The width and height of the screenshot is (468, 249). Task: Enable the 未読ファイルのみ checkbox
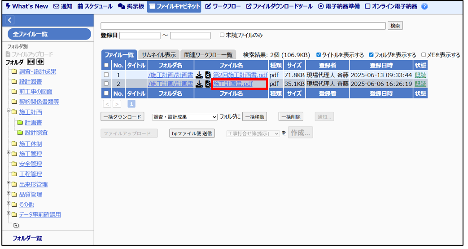tap(222, 35)
